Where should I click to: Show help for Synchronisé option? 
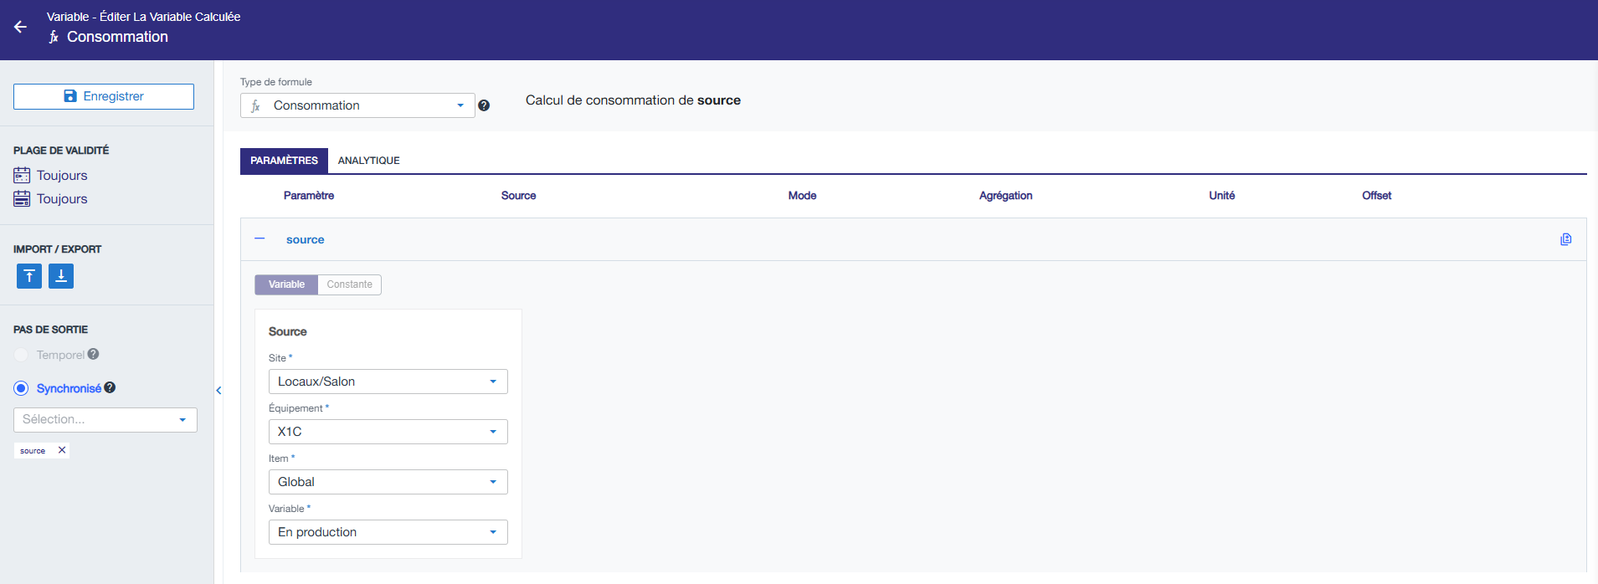(110, 387)
